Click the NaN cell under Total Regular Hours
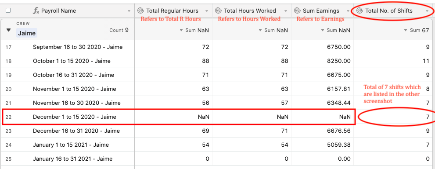Viewport: 435px width, 169px height. (x=173, y=117)
